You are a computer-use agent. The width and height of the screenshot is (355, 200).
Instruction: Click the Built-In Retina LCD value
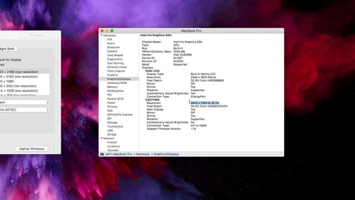203,74
